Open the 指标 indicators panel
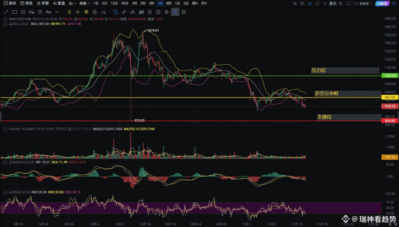 pyautogui.click(x=10, y=3)
